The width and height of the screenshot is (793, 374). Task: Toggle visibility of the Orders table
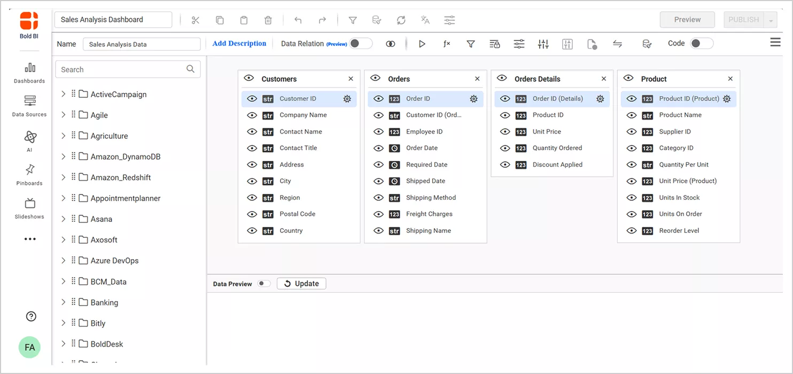point(375,78)
